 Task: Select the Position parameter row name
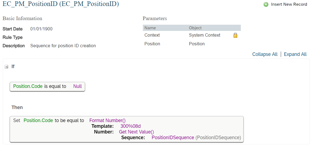click(152, 44)
